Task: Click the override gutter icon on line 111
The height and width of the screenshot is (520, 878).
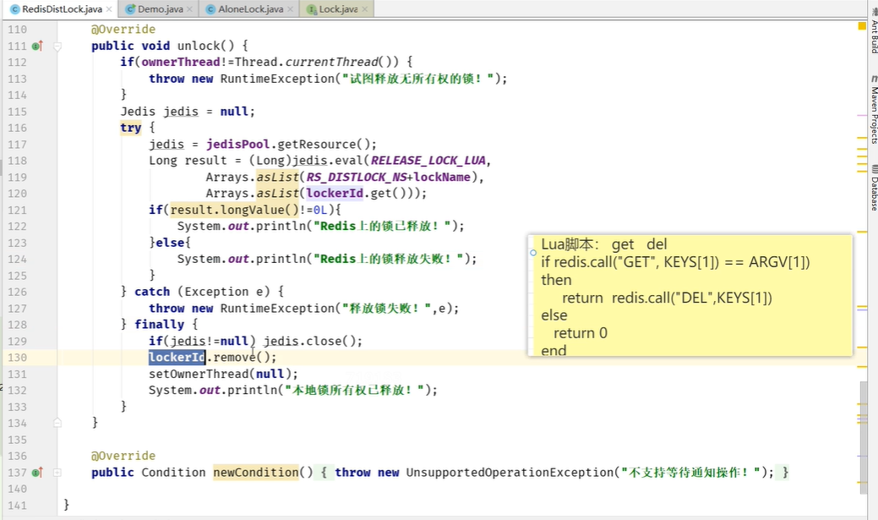Action: pos(37,46)
